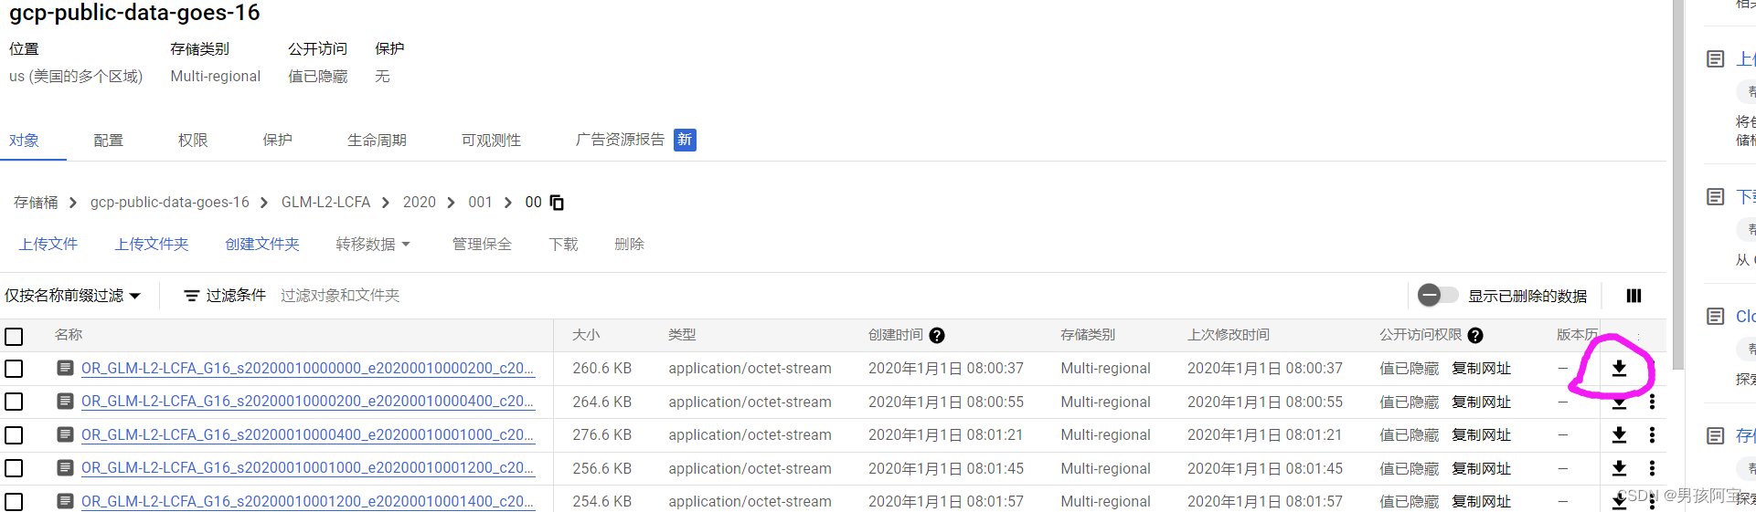Open more actions for 264.6 KB file
Screen dimensions: 1756x512
(1652, 402)
